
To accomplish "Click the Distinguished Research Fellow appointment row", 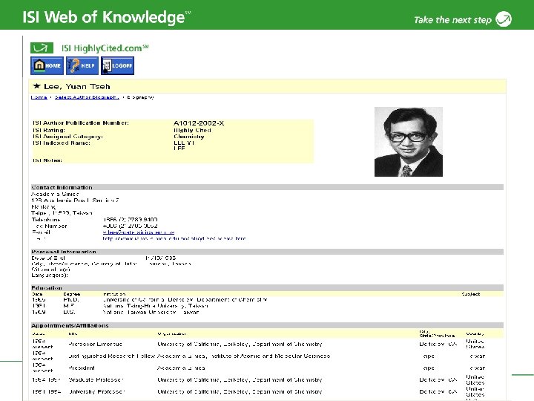I will (267, 356).
